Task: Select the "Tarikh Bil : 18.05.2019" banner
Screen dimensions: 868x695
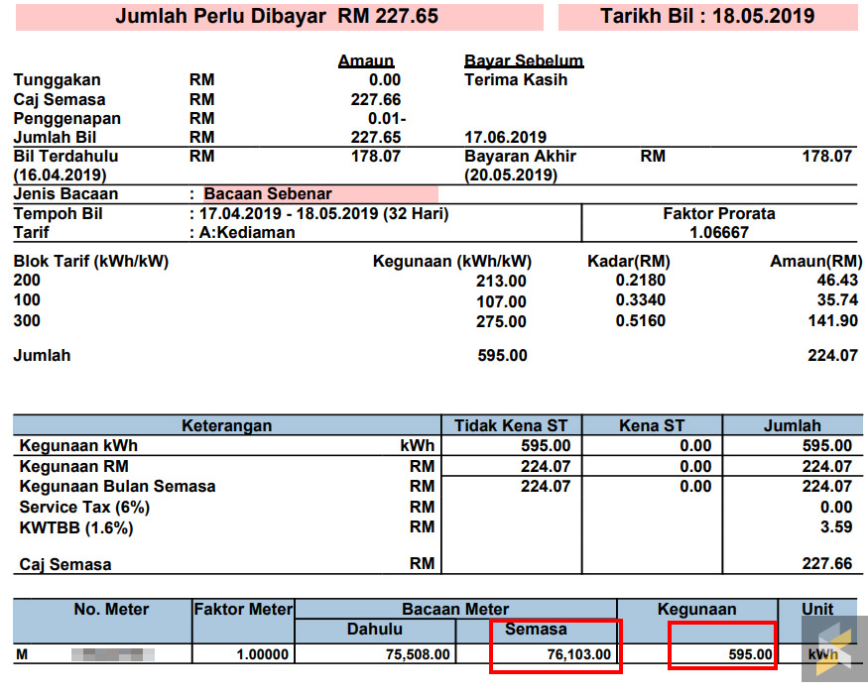Action: point(707,17)
